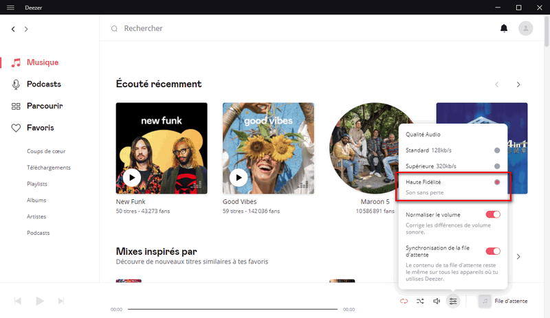
Task: Click the volume speaker icon
Action: pyautogui.click(x=437, y=301)
